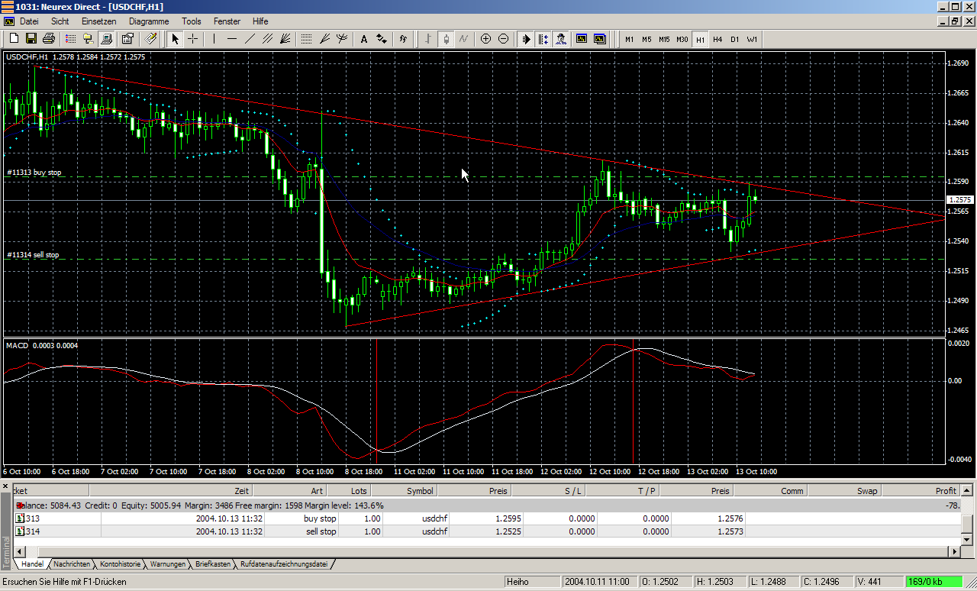Zoom out of the chart
The width and height of the screenshot is (977, 591).
[503, 39]
